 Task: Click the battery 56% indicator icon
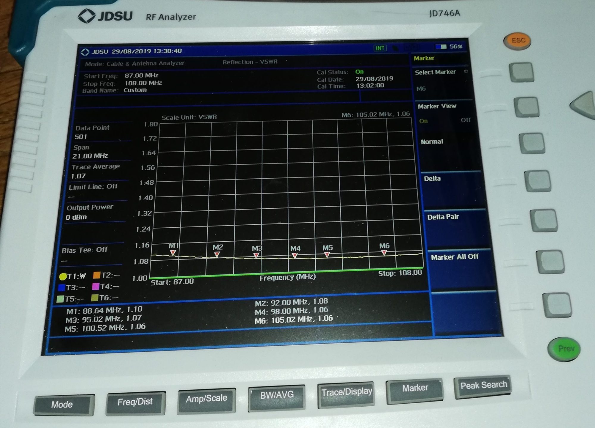click(441, 47)
